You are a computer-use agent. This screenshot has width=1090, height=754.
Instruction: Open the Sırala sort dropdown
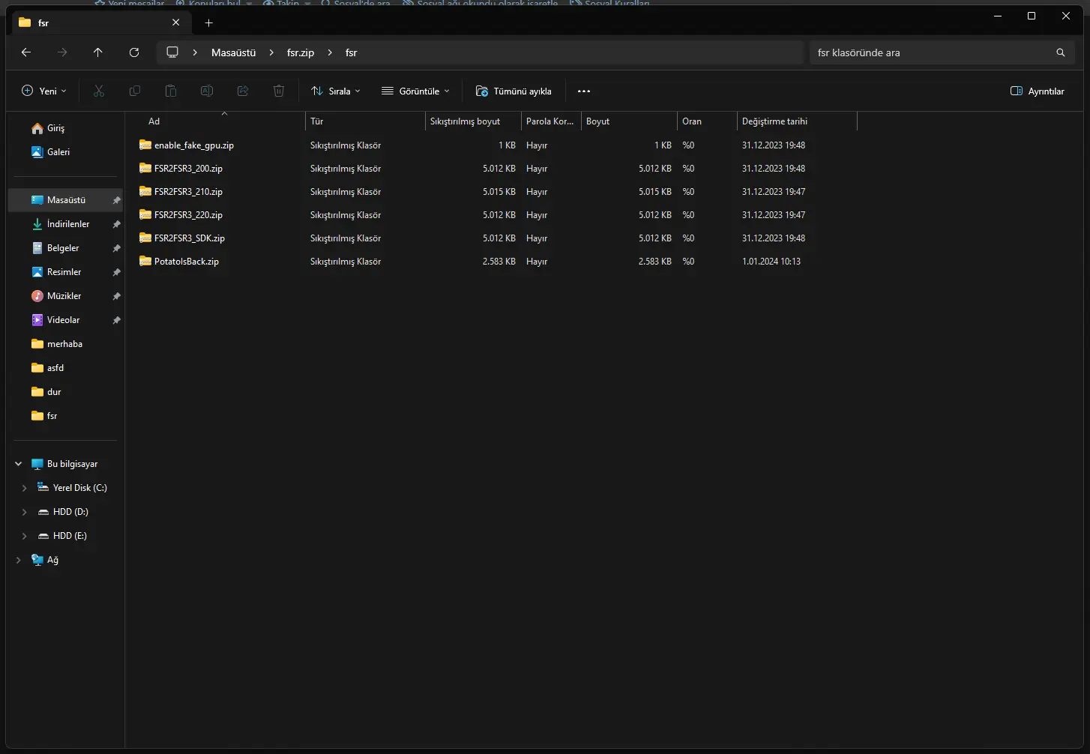336,91
